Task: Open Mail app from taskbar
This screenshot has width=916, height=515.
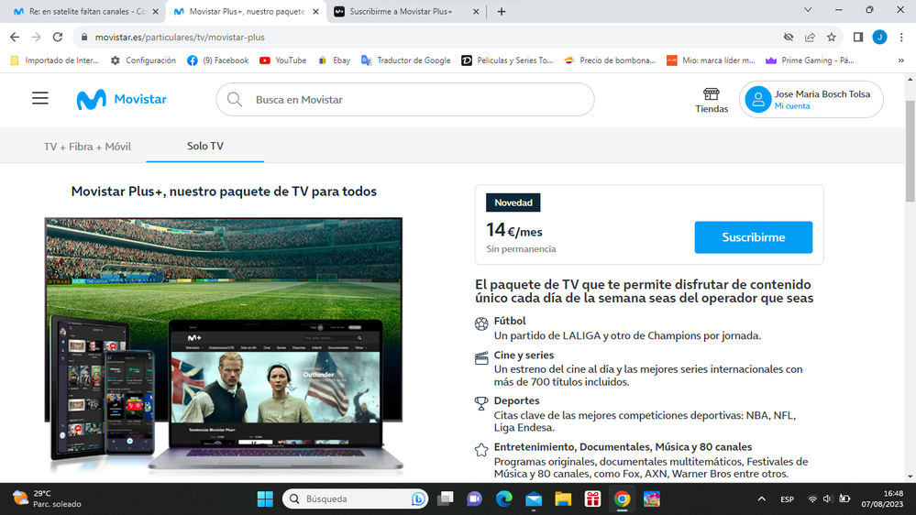Action: [534, 499]
